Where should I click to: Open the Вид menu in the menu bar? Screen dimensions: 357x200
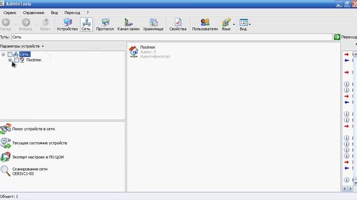pos(54,13)
